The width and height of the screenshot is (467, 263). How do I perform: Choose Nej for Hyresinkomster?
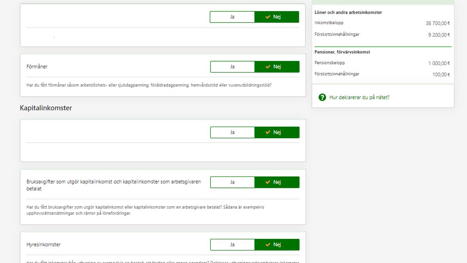pyautogui.click(x=277, y=245)
